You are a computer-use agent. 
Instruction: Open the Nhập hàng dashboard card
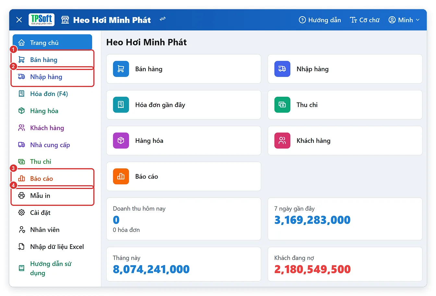(345, 69)
